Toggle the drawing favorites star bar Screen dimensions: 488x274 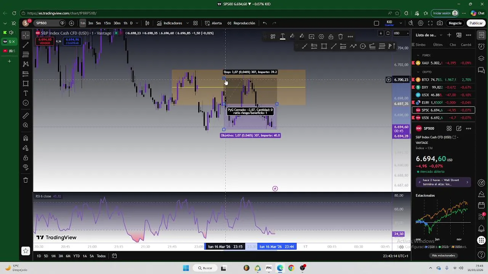point(26,251)
